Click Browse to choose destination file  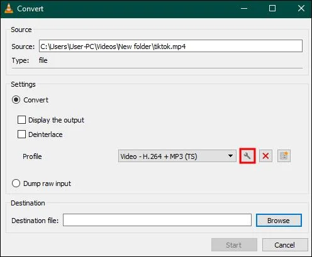(279, 221)
